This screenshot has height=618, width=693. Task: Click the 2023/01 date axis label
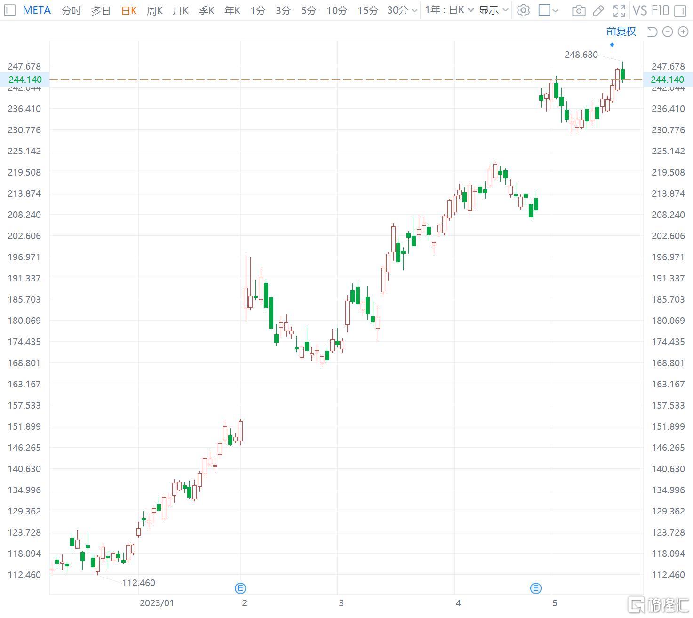tap(157, 603)
